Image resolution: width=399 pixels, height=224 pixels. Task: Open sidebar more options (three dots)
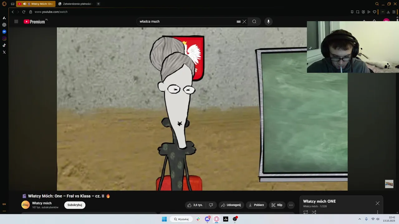click(4, 211)
